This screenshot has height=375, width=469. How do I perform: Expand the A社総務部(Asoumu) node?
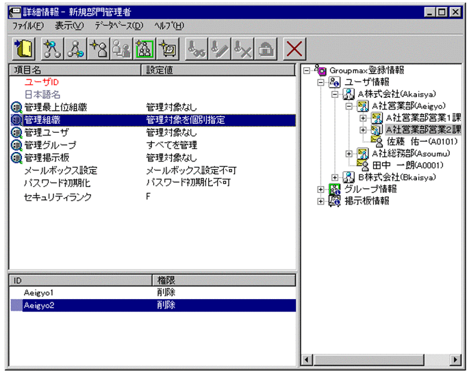348,154
